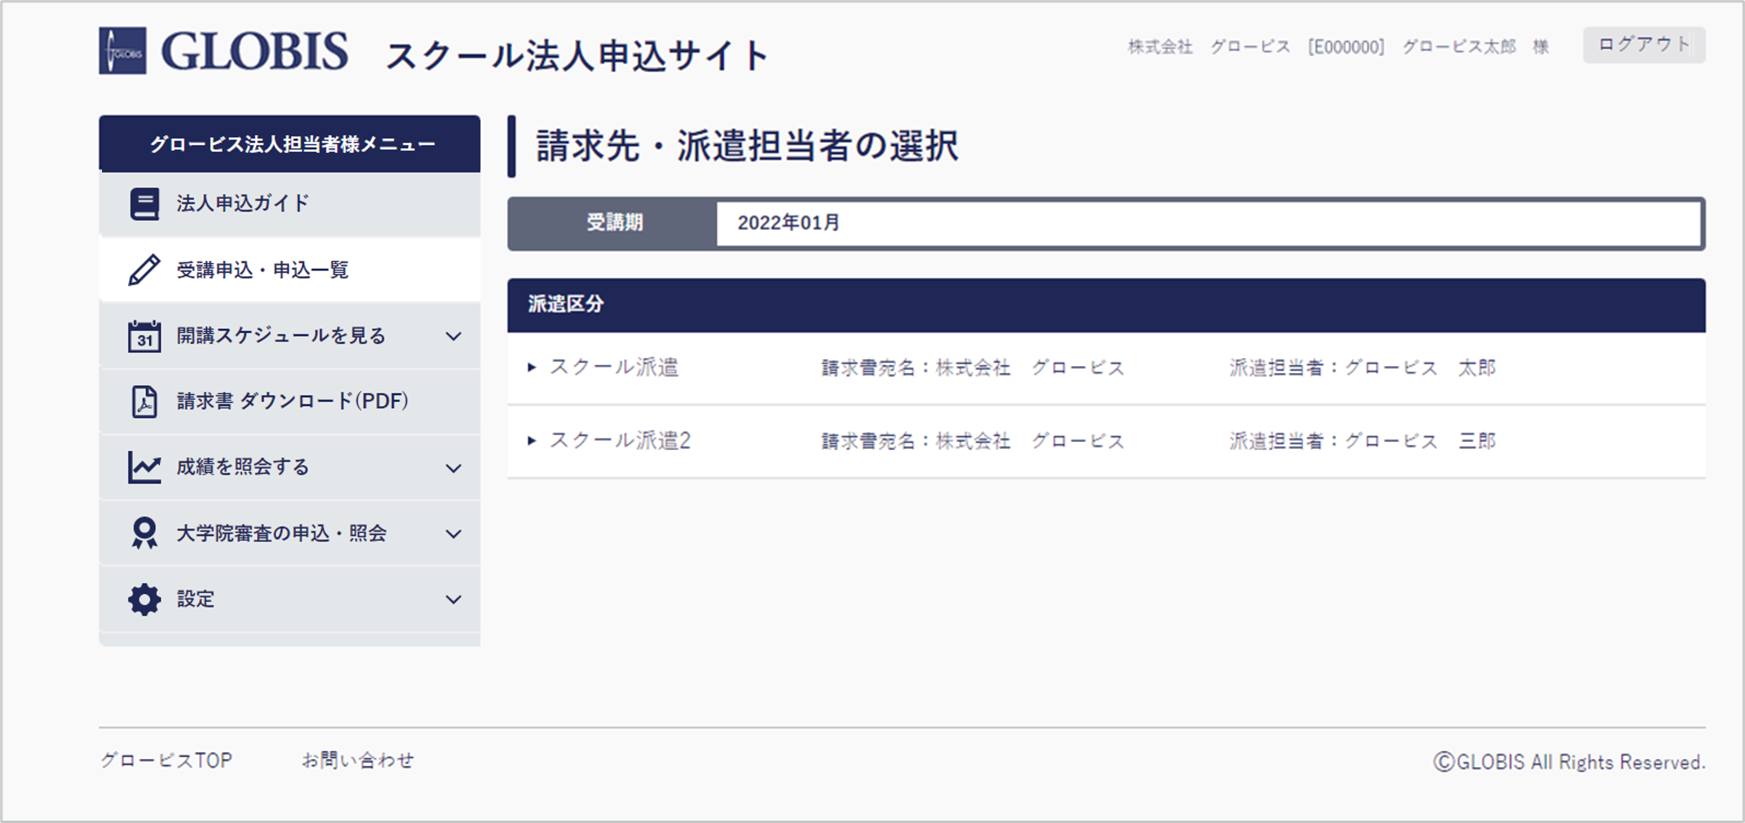Expand the 成績を照会する chevron
Screen dimensions: 1745x823
(453, 468)
